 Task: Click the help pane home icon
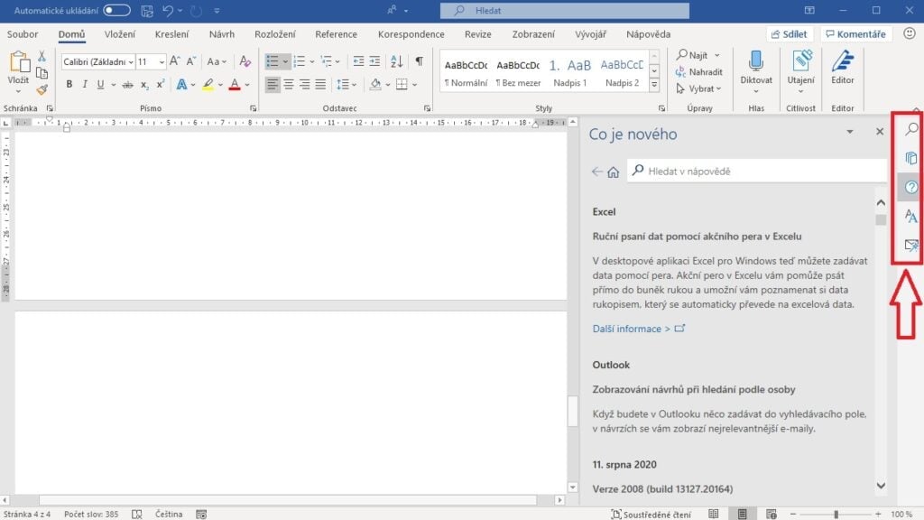[614, 172]
